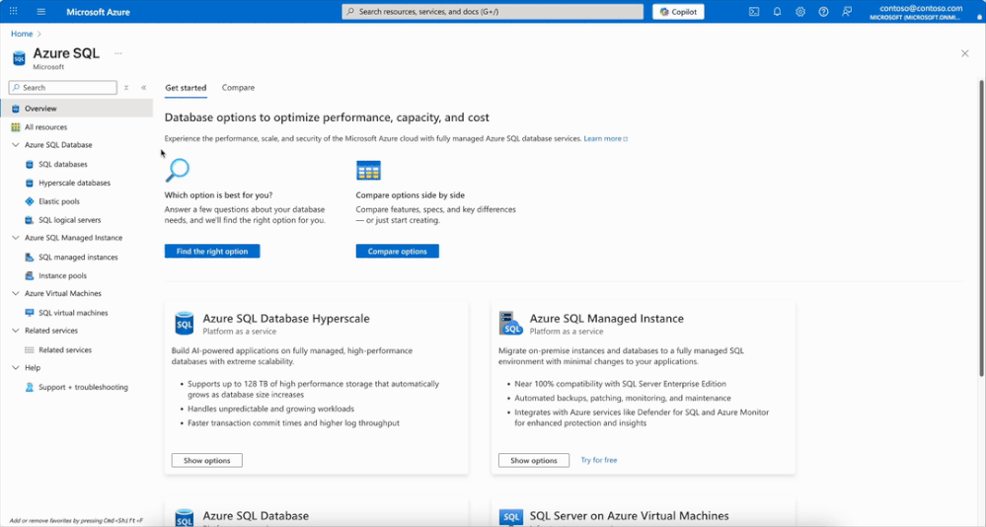Open the notifications bell
This screenshot has height=527, width=986.
click(x=777, y=11)
